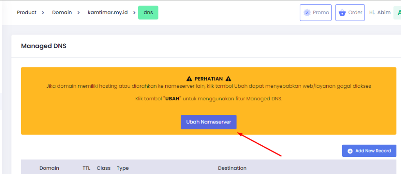This screenshot has height=174, width=401.
Task: Click the plus icon in Add New Record
Action: click(x=350, y=151)
